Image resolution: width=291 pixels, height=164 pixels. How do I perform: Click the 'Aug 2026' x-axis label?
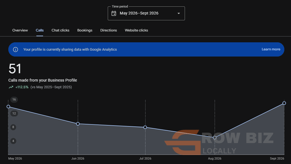(x=215, y=159)
